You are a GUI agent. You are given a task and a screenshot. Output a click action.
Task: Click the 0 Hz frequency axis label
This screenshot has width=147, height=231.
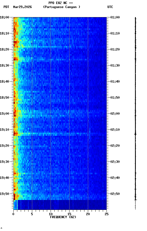pos(13,214)
